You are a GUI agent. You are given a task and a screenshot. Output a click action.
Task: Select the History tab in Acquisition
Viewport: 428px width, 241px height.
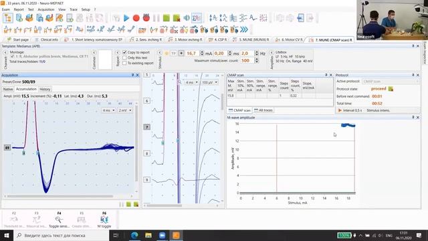coord(45,89)
